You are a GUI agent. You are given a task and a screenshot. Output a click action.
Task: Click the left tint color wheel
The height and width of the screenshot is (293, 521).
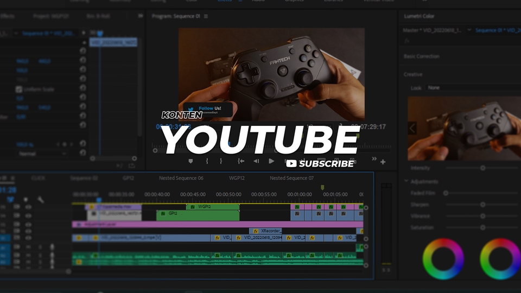tap(443, 258)
